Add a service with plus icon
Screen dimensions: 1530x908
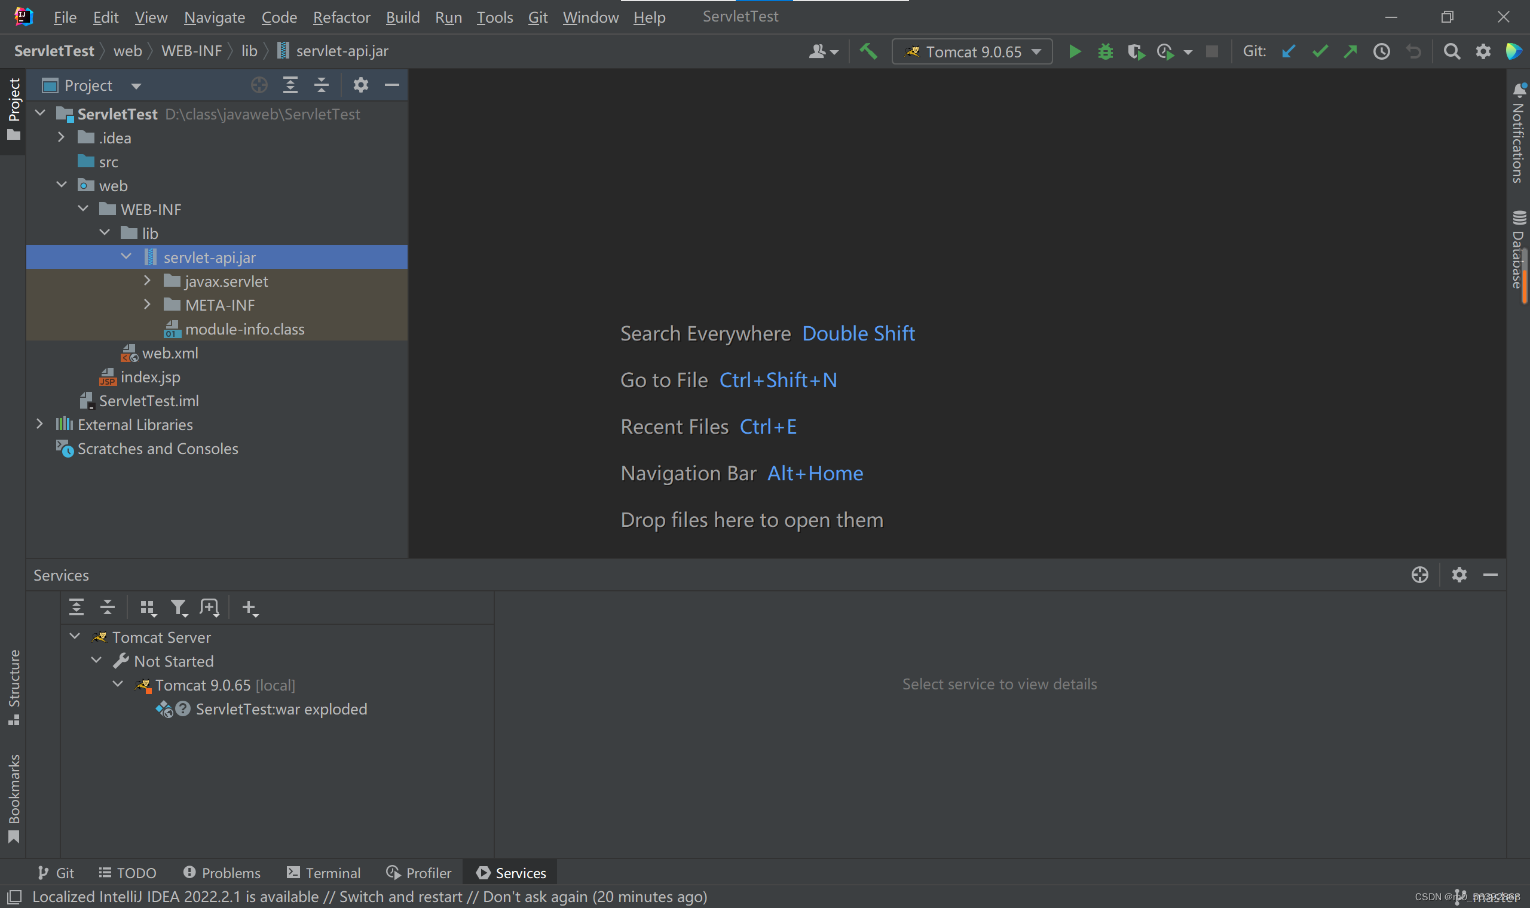[249, 608]
